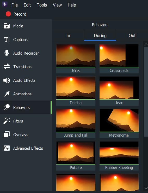Click the Behaviors panel title
Viewport: 148px width, 193px height.
coord(100,25)
